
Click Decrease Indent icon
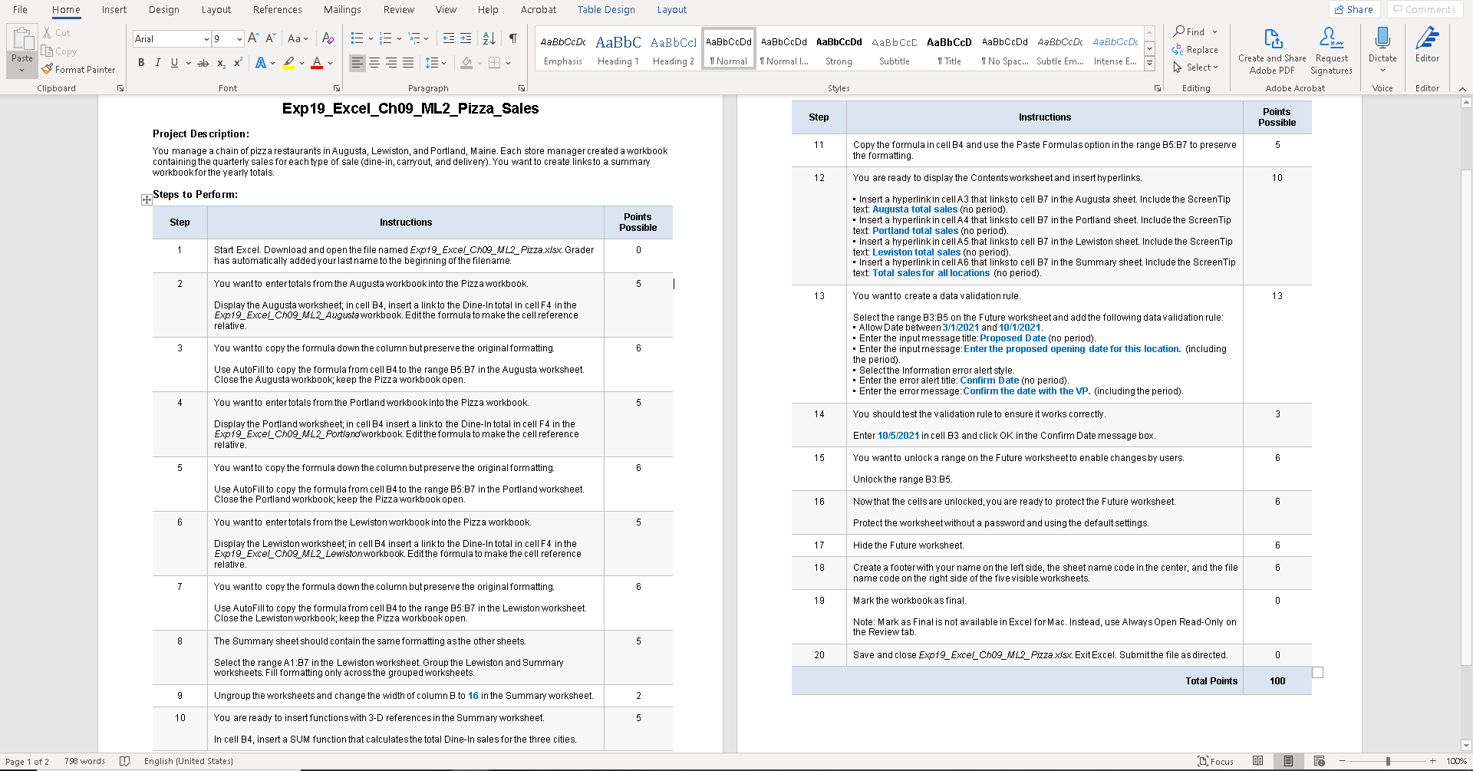pos(449,38)
